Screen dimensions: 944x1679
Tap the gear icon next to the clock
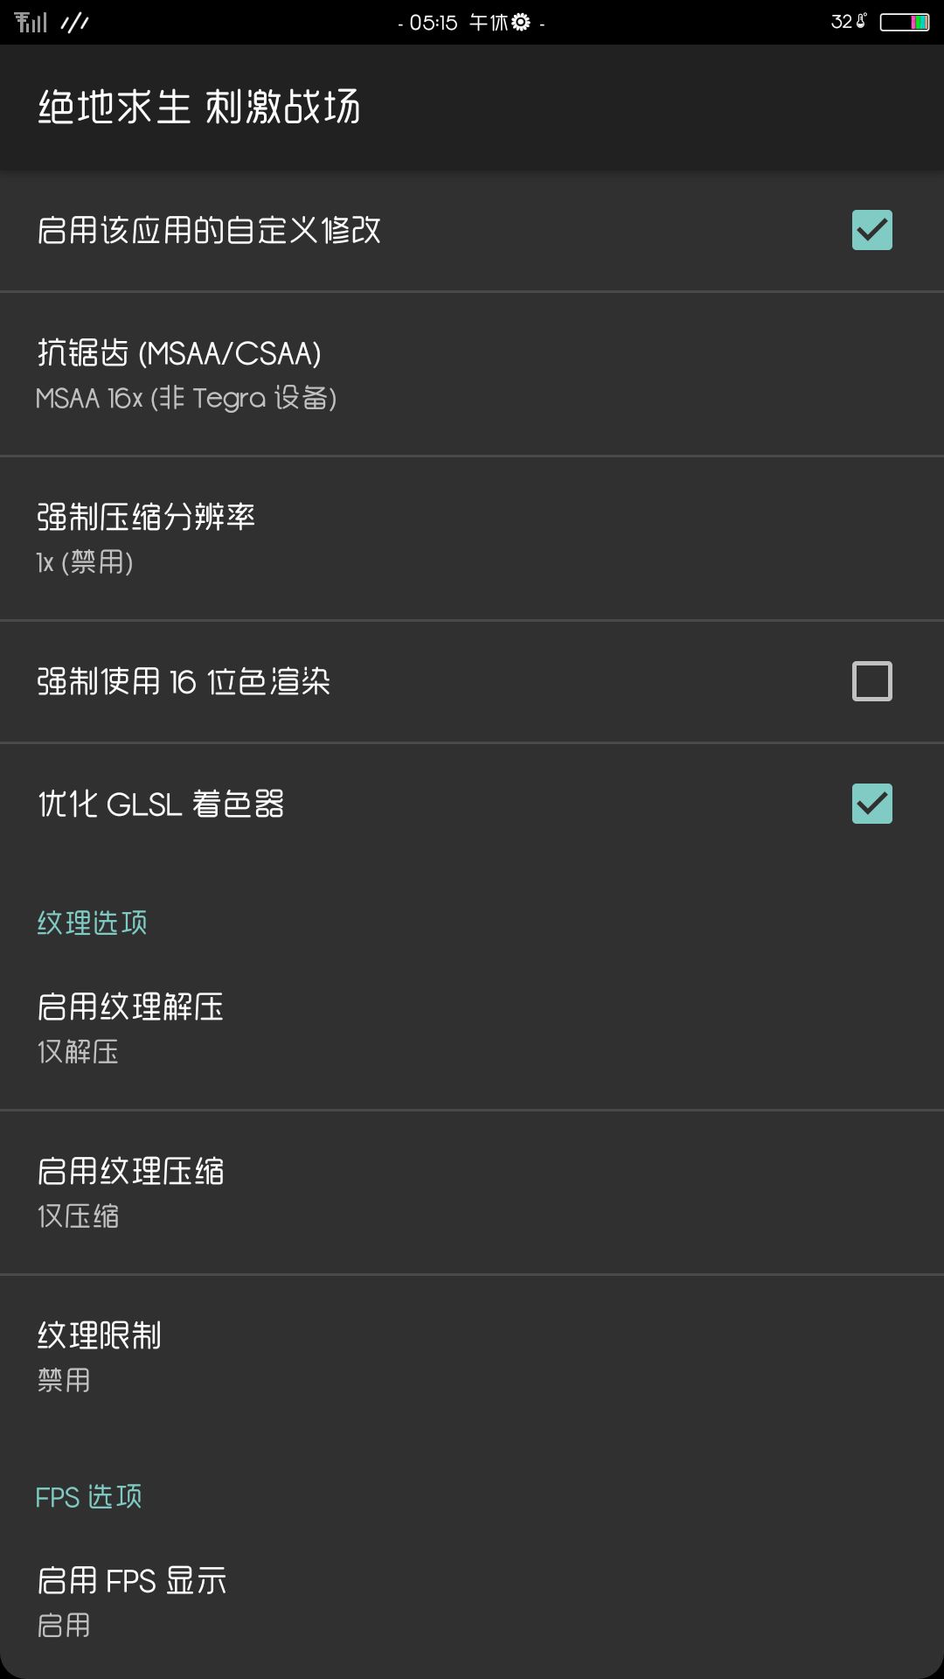(x=521, y=22)
